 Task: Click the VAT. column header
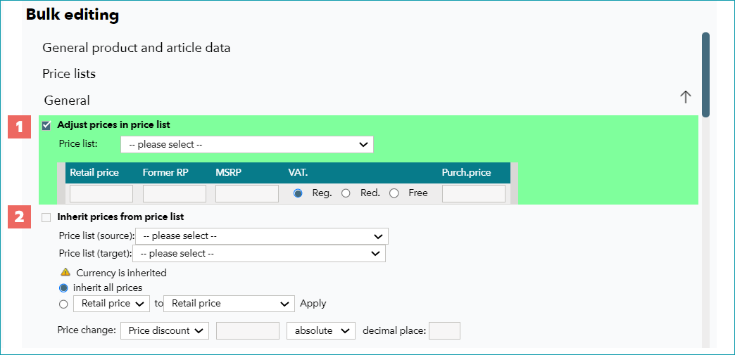(x=298, y=173)
